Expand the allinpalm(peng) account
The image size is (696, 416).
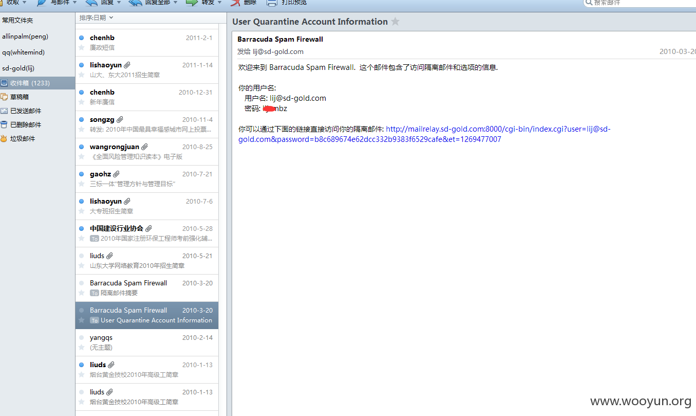pos(25,37)
